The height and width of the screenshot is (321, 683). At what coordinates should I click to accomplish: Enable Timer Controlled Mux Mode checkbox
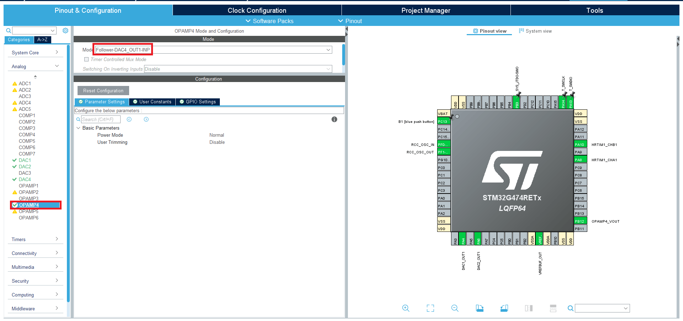[86, 59]
